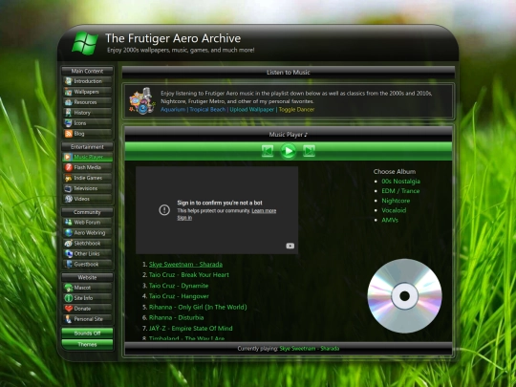Click the History sidebar icon
Image resolution: width=516 pixels, height=387 pixels.
tap(68, 113)
